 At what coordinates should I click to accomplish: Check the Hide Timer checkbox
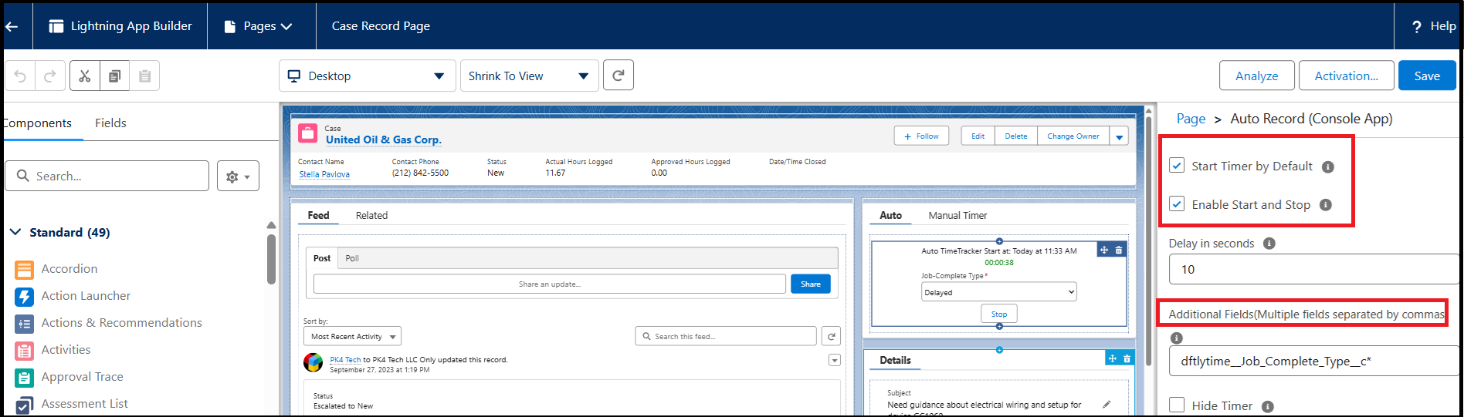(x=1177, y=405)
